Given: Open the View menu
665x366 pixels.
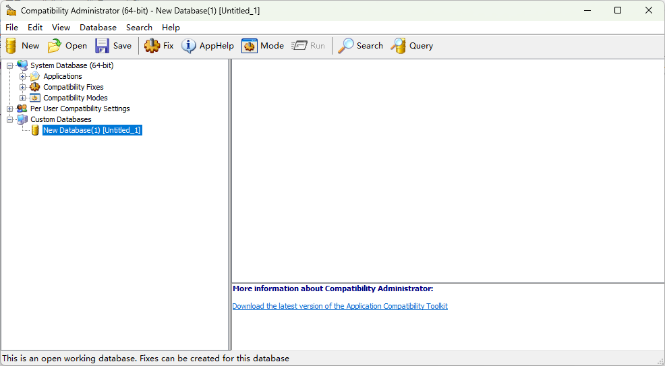Looking at the screenshot, I should point(61,28).
